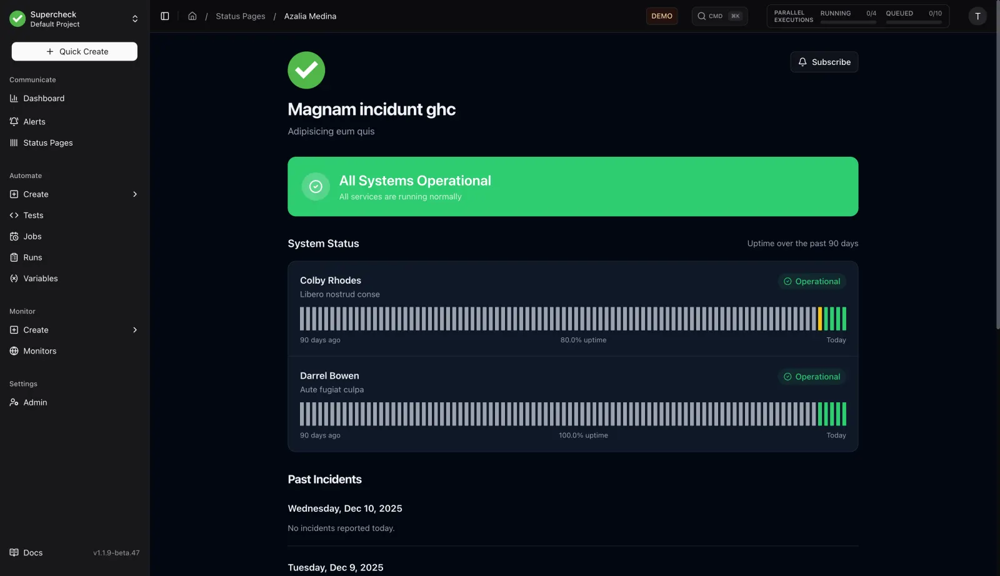Click the 80.0% uptime label

(583, 340)
